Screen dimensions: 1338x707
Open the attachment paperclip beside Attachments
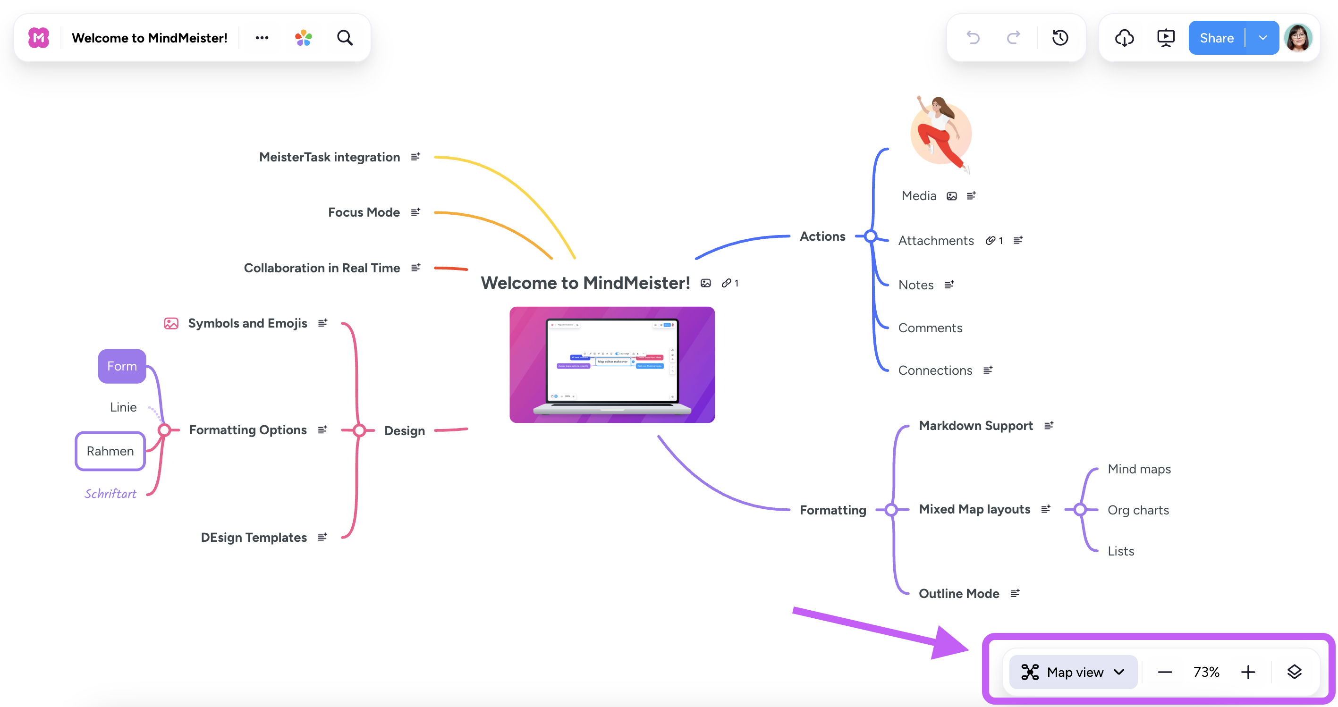pos(994,240)
